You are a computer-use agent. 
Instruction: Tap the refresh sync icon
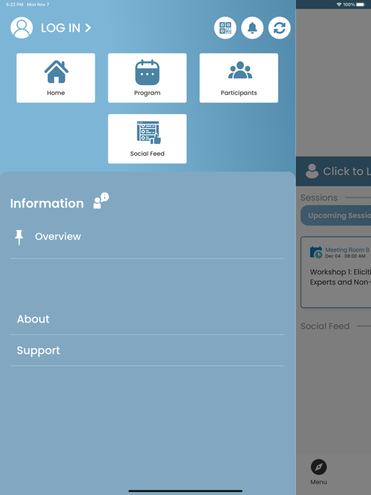tap(280, 28)
